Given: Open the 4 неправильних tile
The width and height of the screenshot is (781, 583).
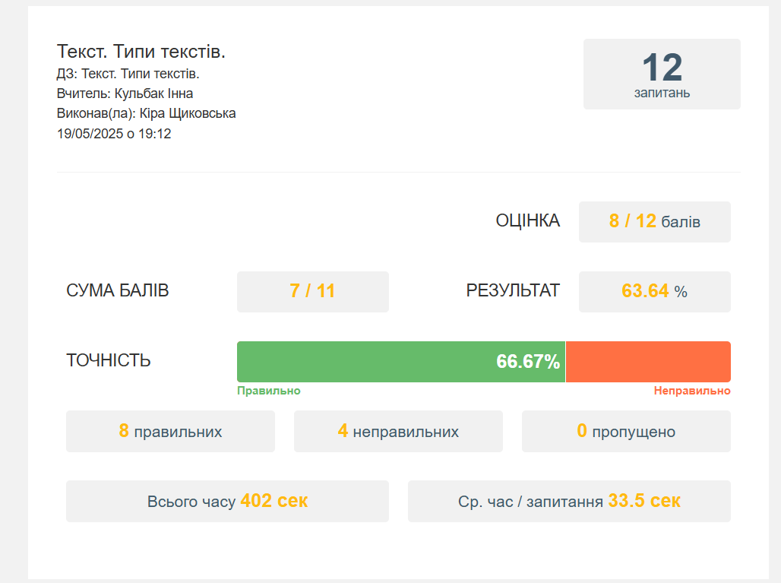Looking at the screenshot, I should (x=398, y=431).
